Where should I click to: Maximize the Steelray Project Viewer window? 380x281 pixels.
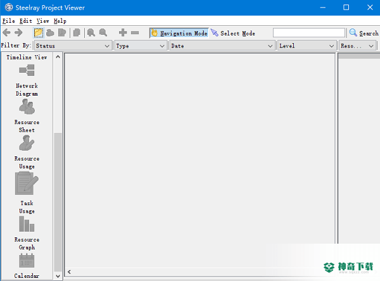point(346,8)
